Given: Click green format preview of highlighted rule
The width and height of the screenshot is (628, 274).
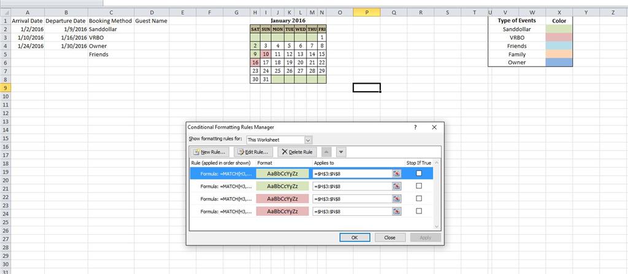Looking at the screenshot, I should pyautogui.click(x=282, y=173).
